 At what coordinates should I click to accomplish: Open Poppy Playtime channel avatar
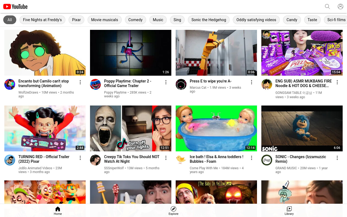click(95, 84)
